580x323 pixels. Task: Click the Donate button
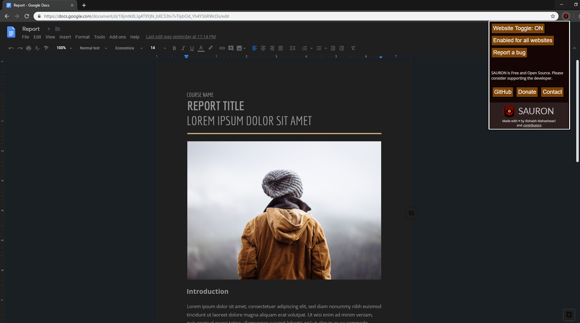[527, 92]
